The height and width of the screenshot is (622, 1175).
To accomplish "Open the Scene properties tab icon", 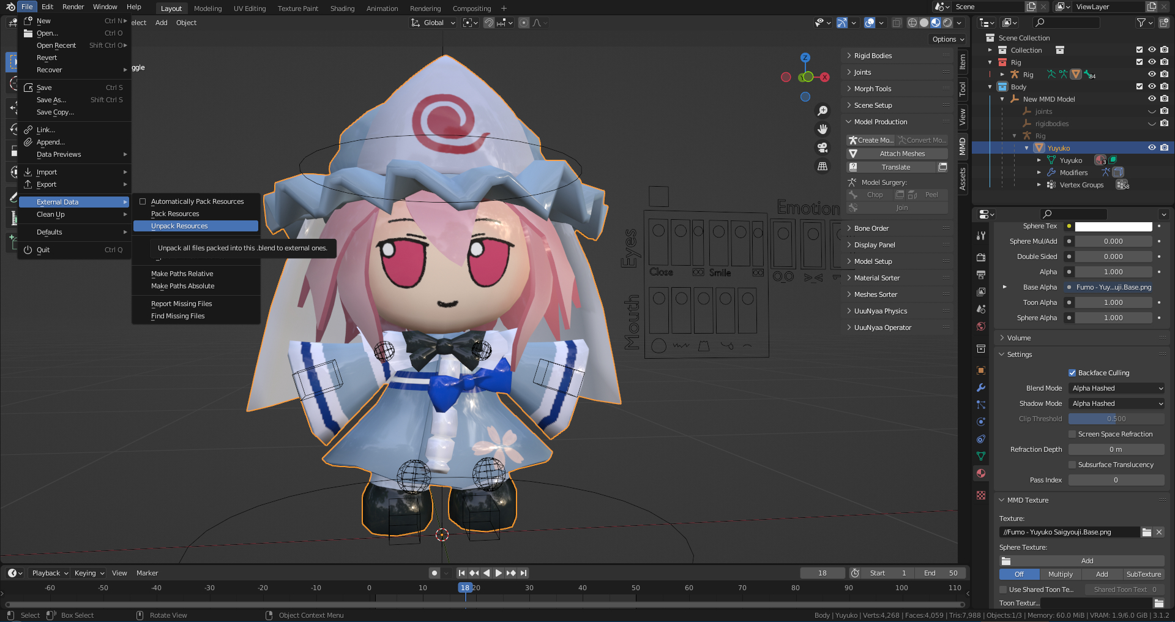I will coord(981,309).
